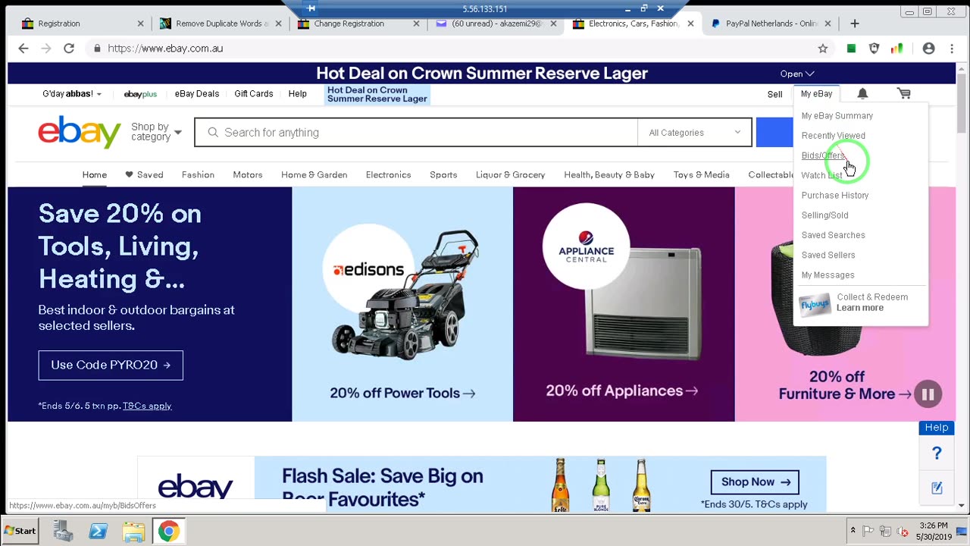Select the Electronics category tab

click(x=388, y=174)
